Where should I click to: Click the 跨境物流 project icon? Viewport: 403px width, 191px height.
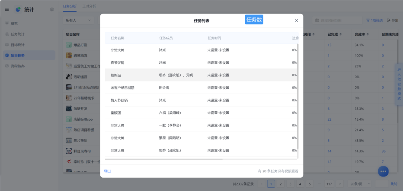[69, 55]
